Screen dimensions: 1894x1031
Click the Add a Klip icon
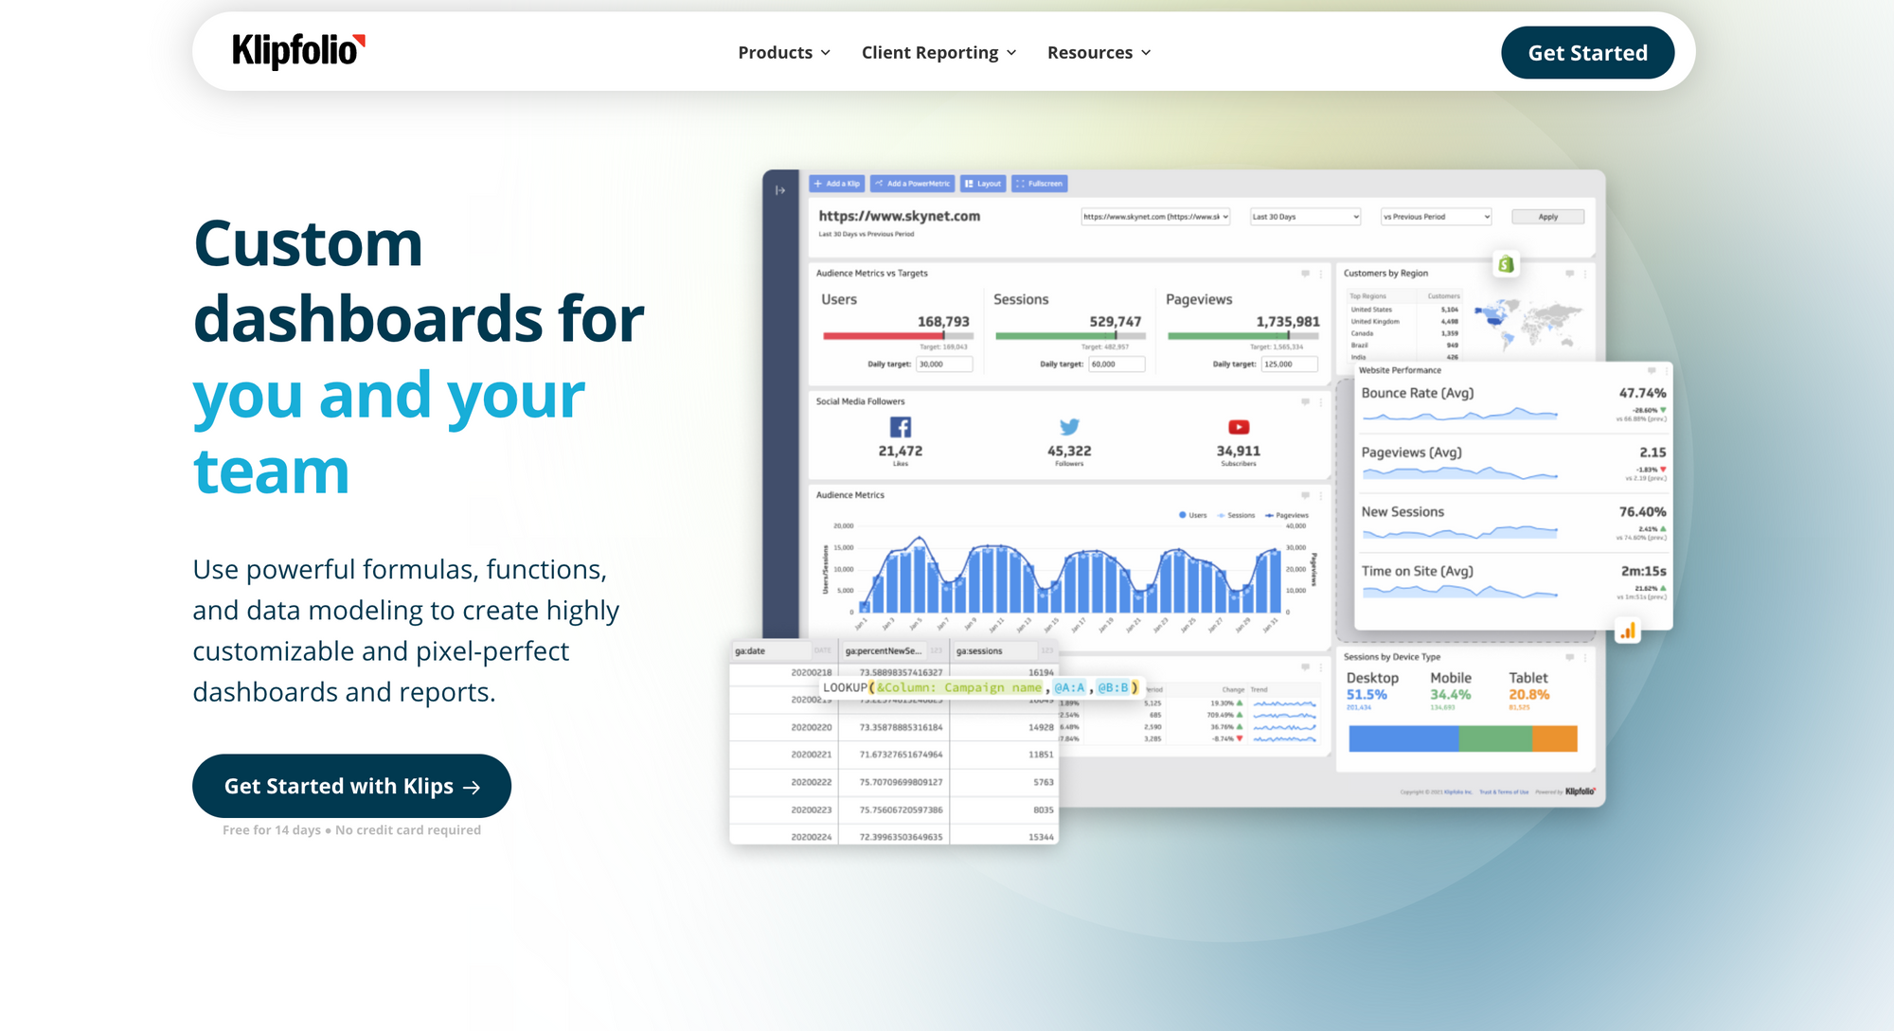(x=836, y=186)
